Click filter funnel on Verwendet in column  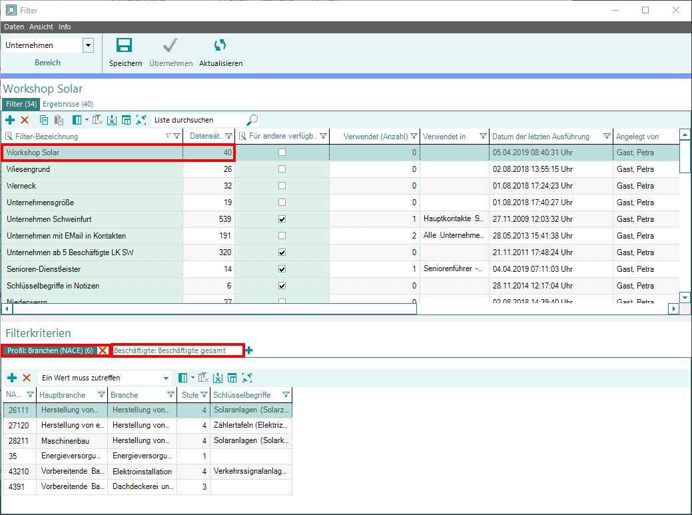483,137
